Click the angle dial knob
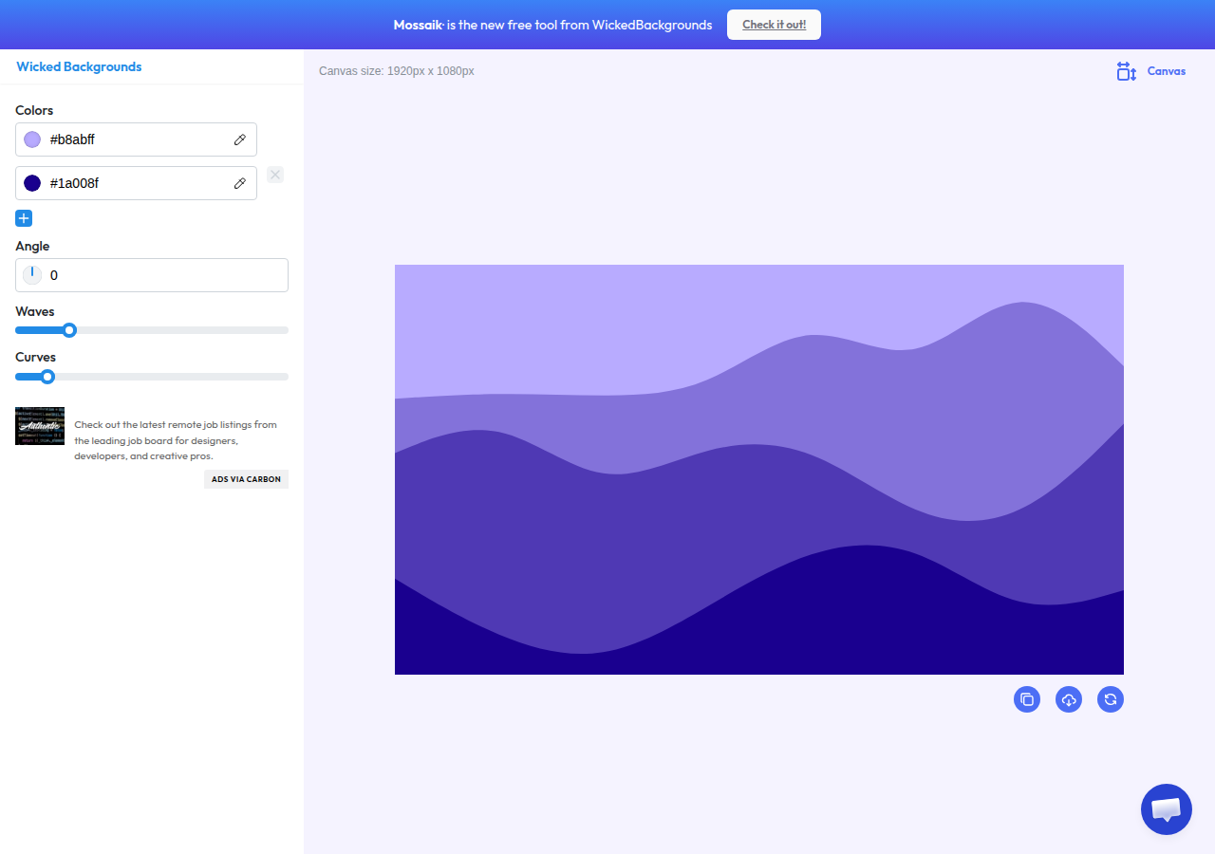 tap(32, 275)
